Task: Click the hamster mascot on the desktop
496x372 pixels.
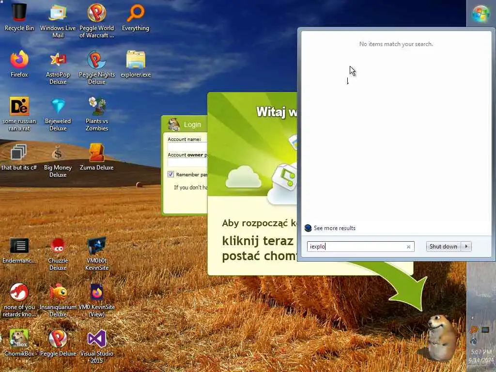Action: [442, 338]
